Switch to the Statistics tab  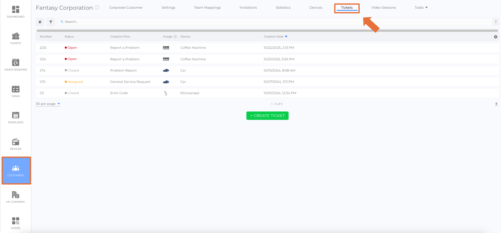click(x=283, y=7)
